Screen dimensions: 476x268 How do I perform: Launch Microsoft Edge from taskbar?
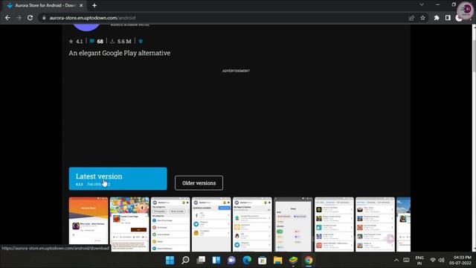(247, 261)
